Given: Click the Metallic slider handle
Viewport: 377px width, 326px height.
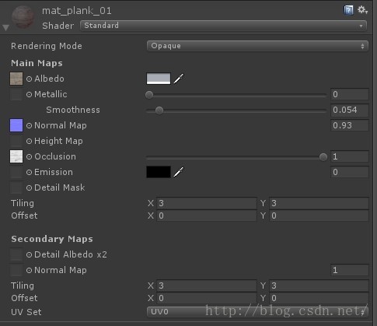Looking at the screenshot, I should click(x=149, y=95).
